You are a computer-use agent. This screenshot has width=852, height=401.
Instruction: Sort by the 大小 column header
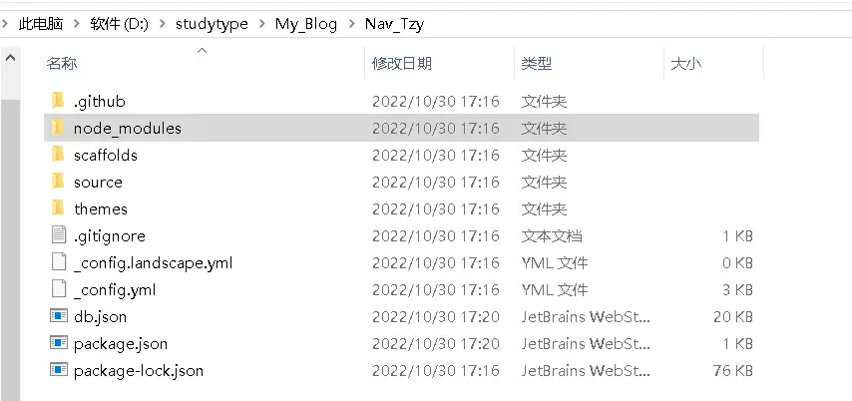685,64
